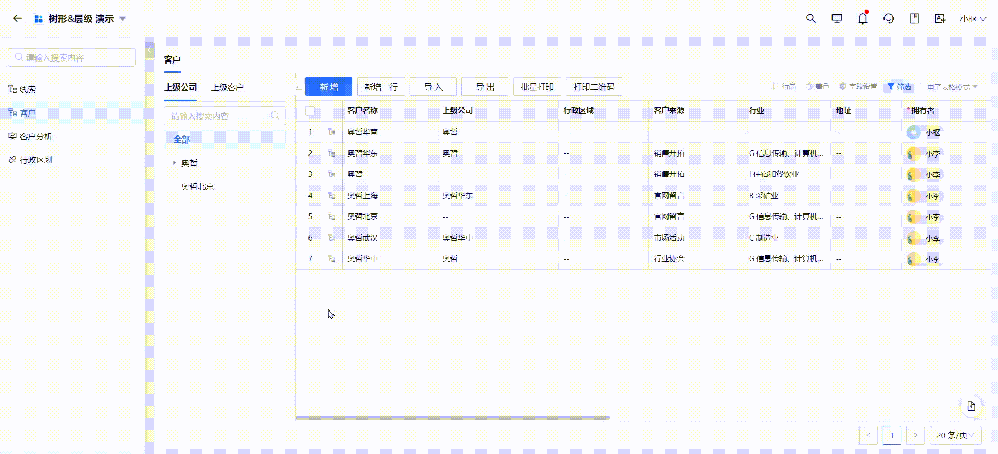The width and height of the screenshot is (998, 454).
Task: Open the app grid icon beside 树形&层级 演示
Action: pos(39,19)
